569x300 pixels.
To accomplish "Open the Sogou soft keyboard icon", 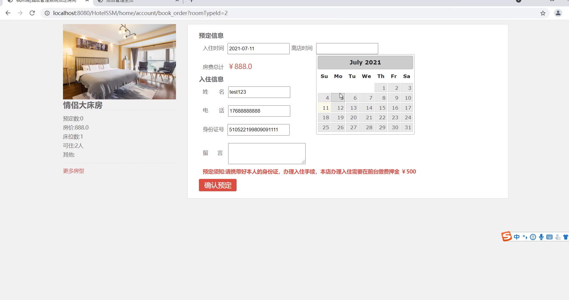I will coord(549,237).
